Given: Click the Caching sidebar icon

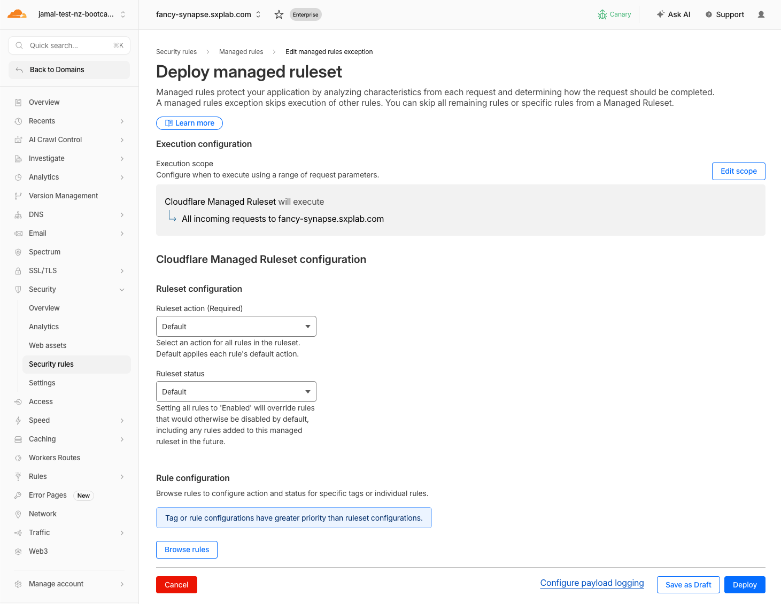Looking at the screenshot, I should coord(18,439).
